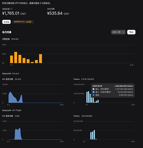Click the API 请求次数 26,420 count for v4-pro
This screenshot has height=148, width=143.
11,79
